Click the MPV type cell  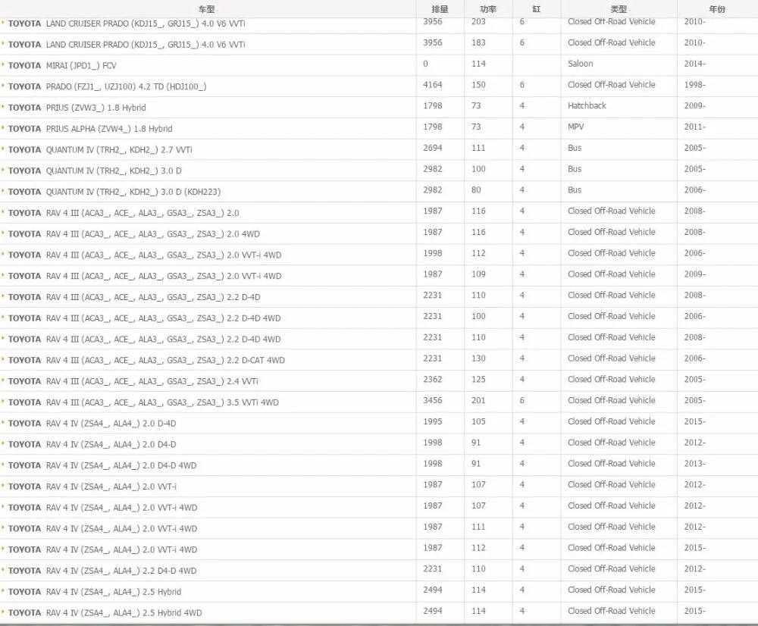coord(576,127)
